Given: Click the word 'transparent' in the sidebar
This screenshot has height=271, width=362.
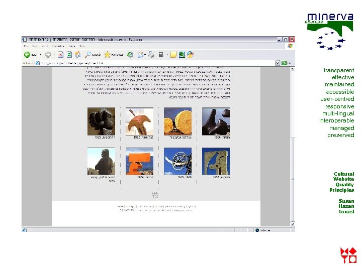Looking at the screenshot, I should pyautogui.click(x=339, y=70).
